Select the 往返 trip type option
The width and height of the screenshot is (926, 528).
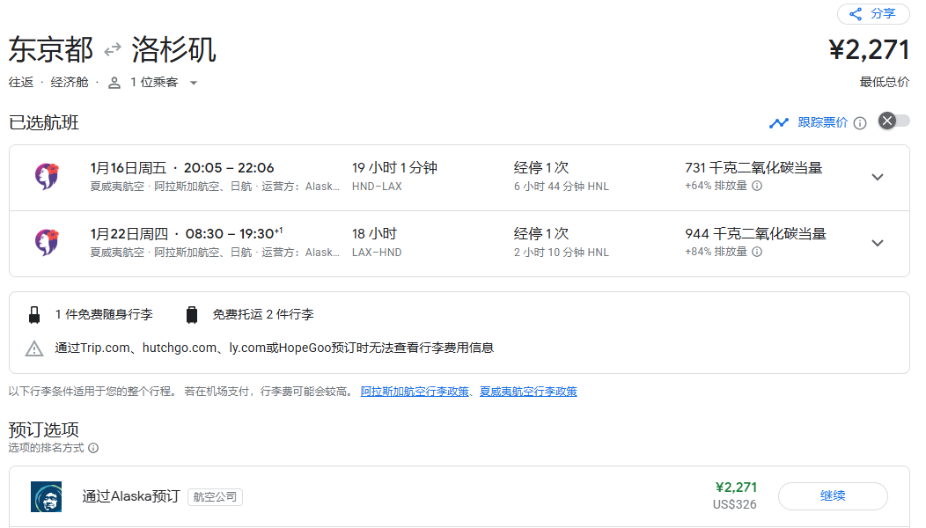click(20, 82)
